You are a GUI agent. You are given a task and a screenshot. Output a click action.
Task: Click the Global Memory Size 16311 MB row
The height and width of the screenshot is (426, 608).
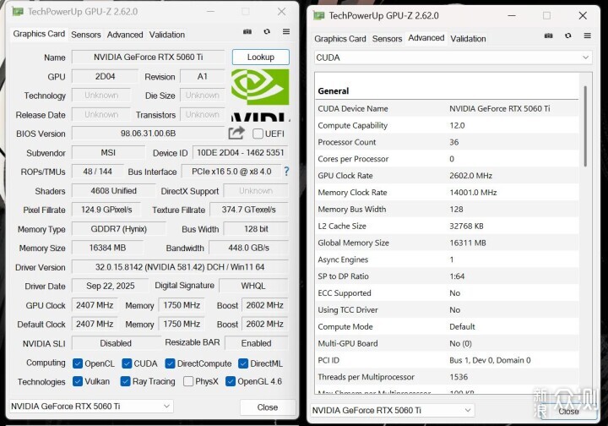point(447,243)
